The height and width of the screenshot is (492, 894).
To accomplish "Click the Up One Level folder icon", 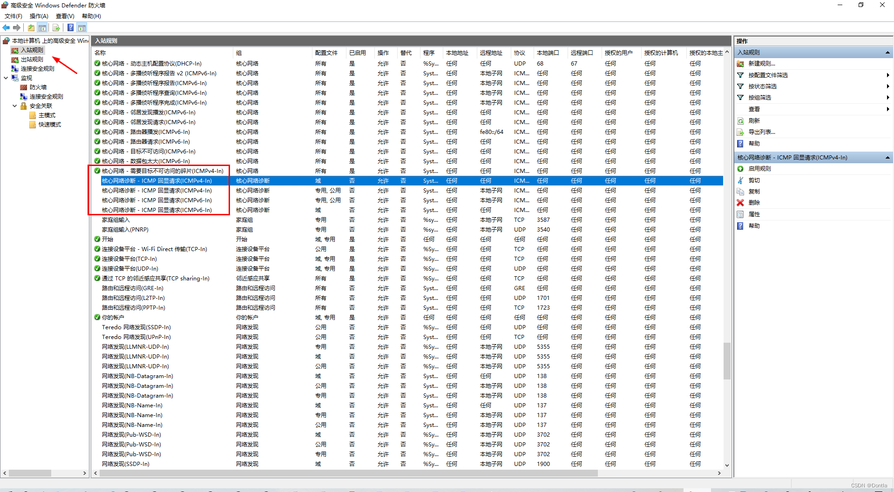I will coord(31,28).
